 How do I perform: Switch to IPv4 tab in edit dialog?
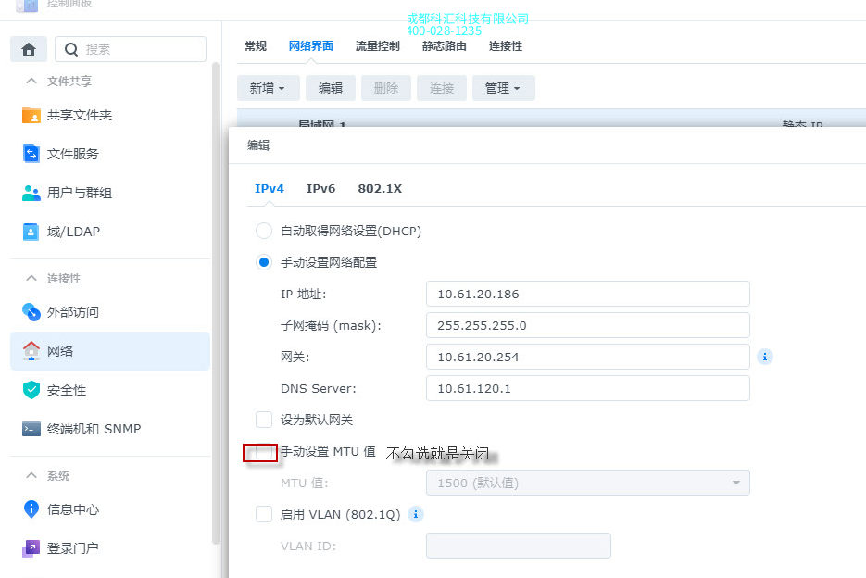pyautogui.click(x=269, y=188)
